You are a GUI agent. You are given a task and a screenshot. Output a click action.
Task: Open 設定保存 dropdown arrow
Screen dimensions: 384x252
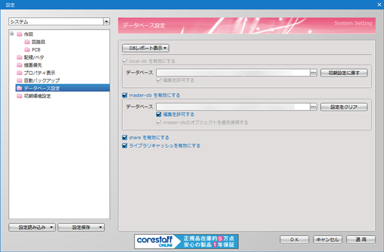tap(100, 227)
